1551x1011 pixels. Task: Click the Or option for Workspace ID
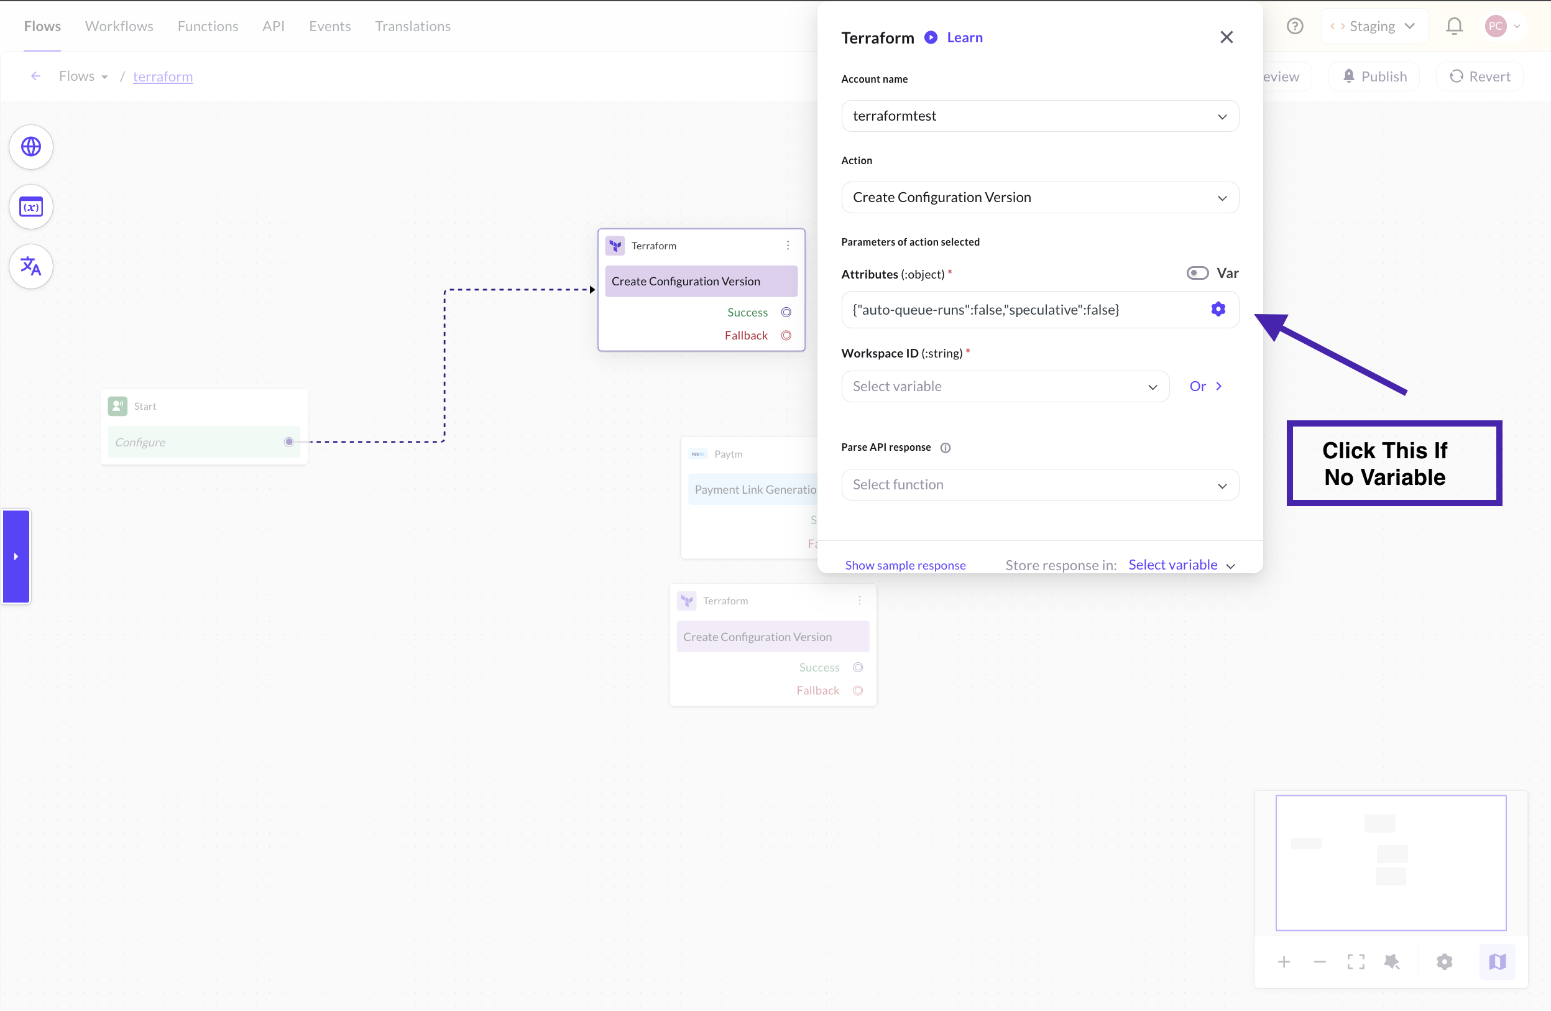(1205, 387)
